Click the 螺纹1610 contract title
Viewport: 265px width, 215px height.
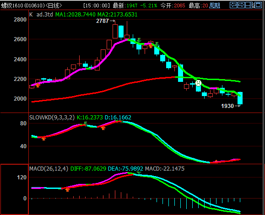click(12, 5)
